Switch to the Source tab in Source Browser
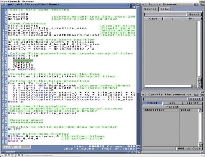 coord(150,9)
